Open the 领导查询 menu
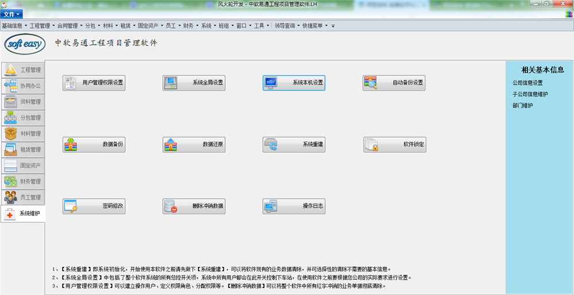574x295 pixels. (x=287, y=26)
